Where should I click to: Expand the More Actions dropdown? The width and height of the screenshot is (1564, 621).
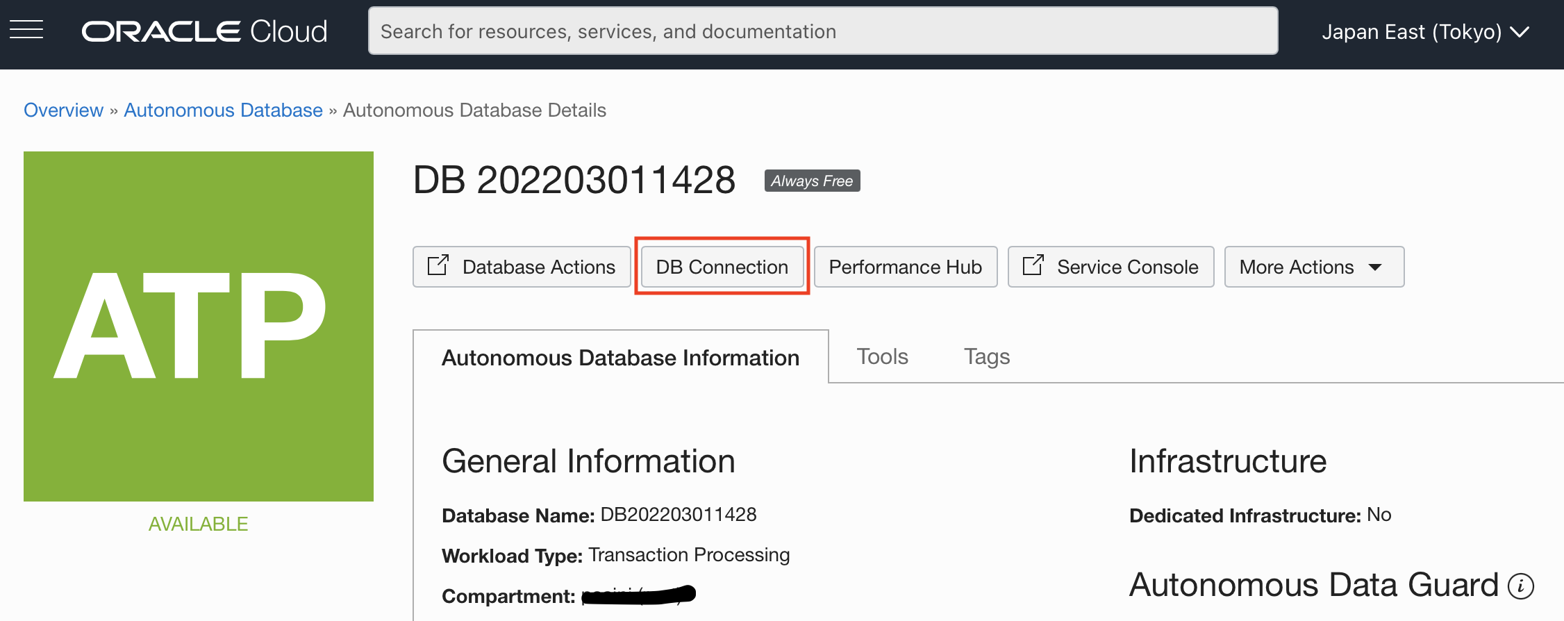[x=1314, y=267]
